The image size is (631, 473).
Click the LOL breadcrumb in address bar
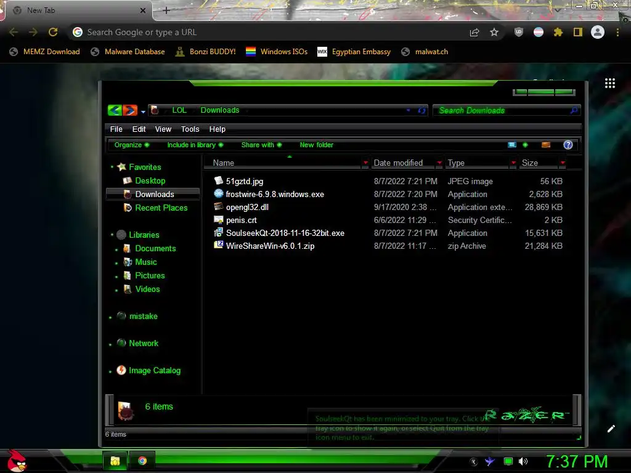coord(179,110)
